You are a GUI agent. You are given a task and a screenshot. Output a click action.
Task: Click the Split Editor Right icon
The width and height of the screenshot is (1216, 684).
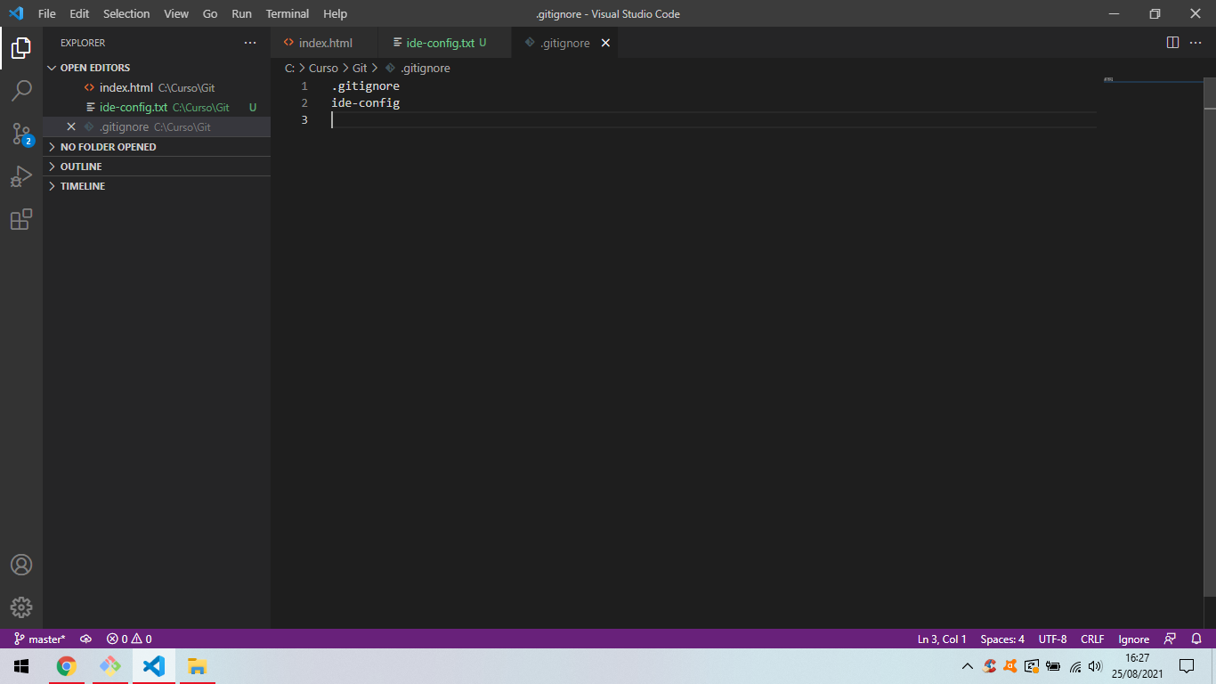pos(1172,43)
